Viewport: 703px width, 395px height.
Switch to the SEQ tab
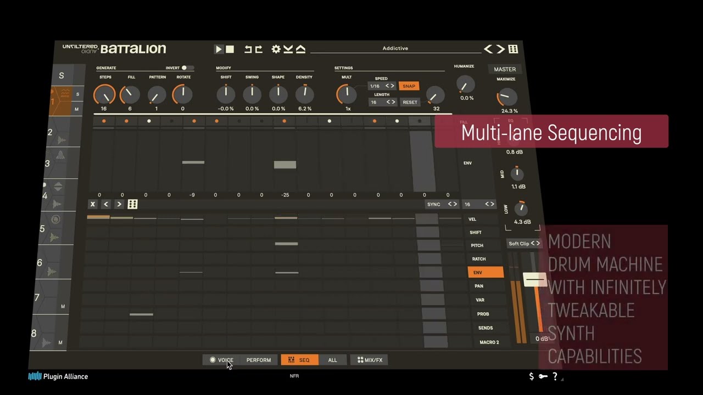click(299, 360)
